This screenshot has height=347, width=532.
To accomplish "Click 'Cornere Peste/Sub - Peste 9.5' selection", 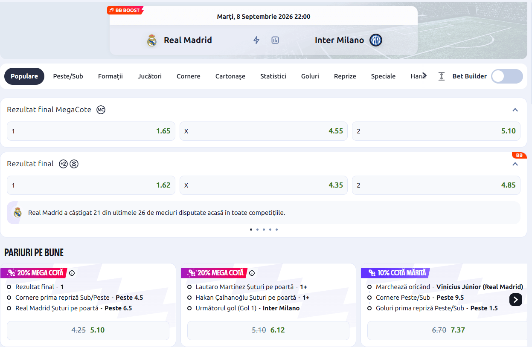I will (420, 298).
